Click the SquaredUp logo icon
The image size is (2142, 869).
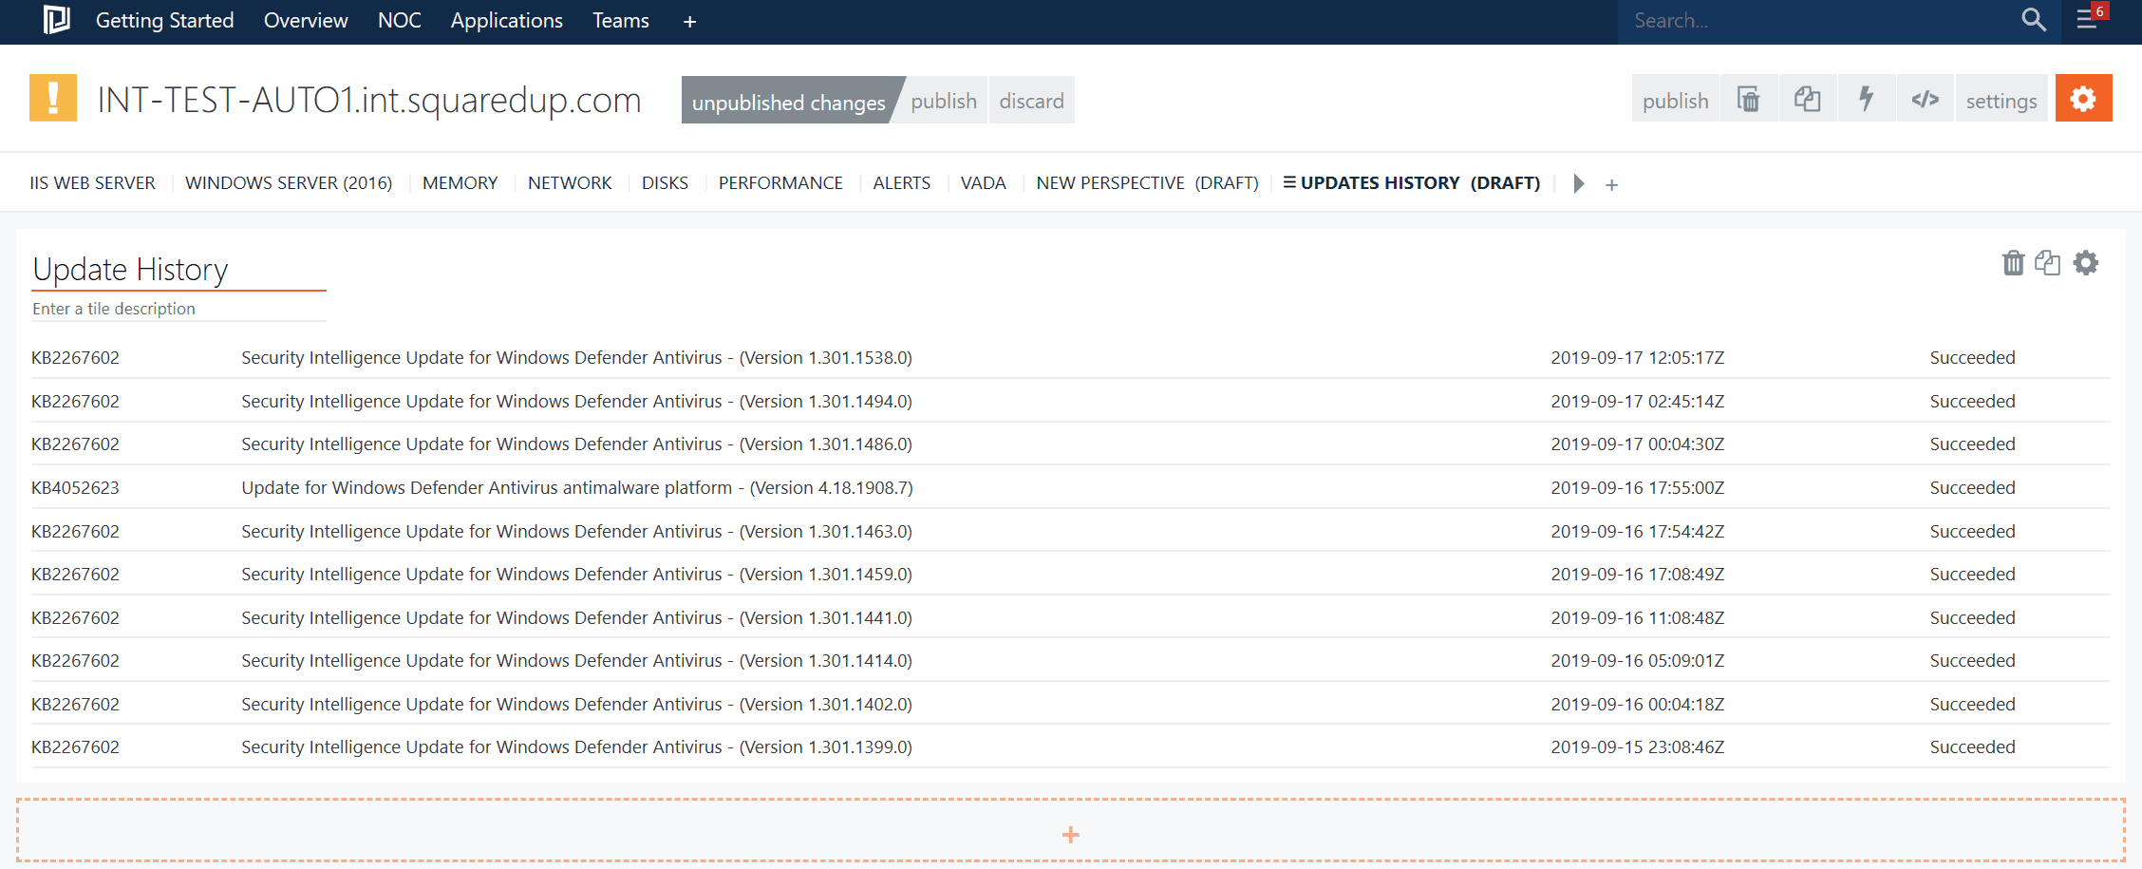(x=57, y=20)
